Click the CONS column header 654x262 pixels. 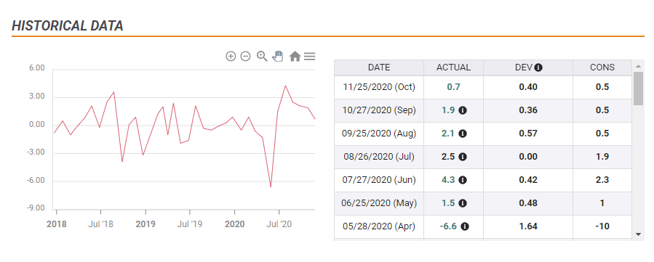(x=602, y=67)
